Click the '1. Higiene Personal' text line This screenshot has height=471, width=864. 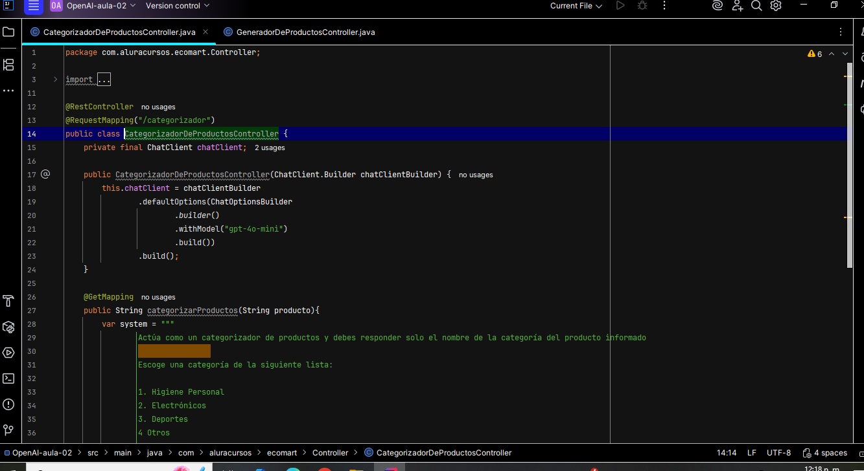click(x=181, y=391)
